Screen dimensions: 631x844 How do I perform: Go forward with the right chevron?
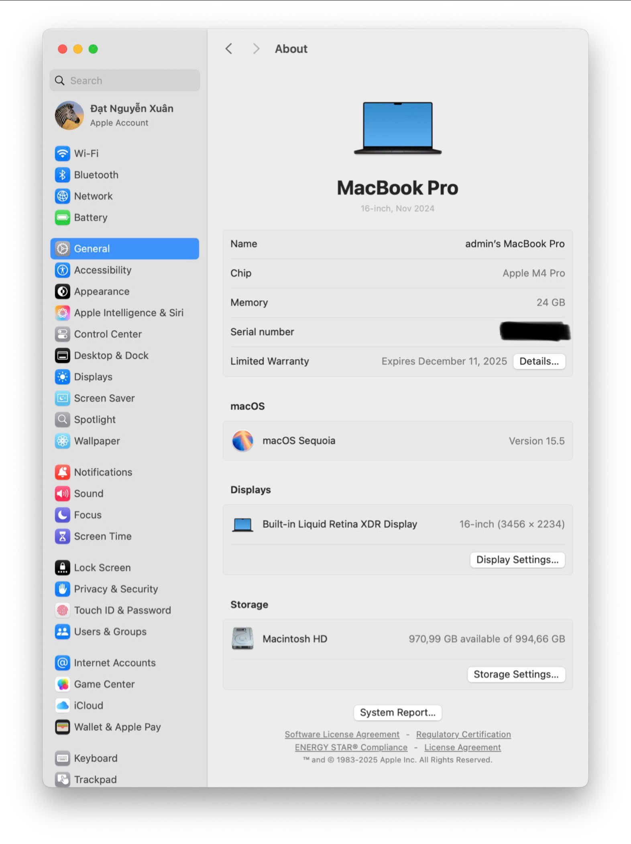pyautogui.click(x=256, y=49)
